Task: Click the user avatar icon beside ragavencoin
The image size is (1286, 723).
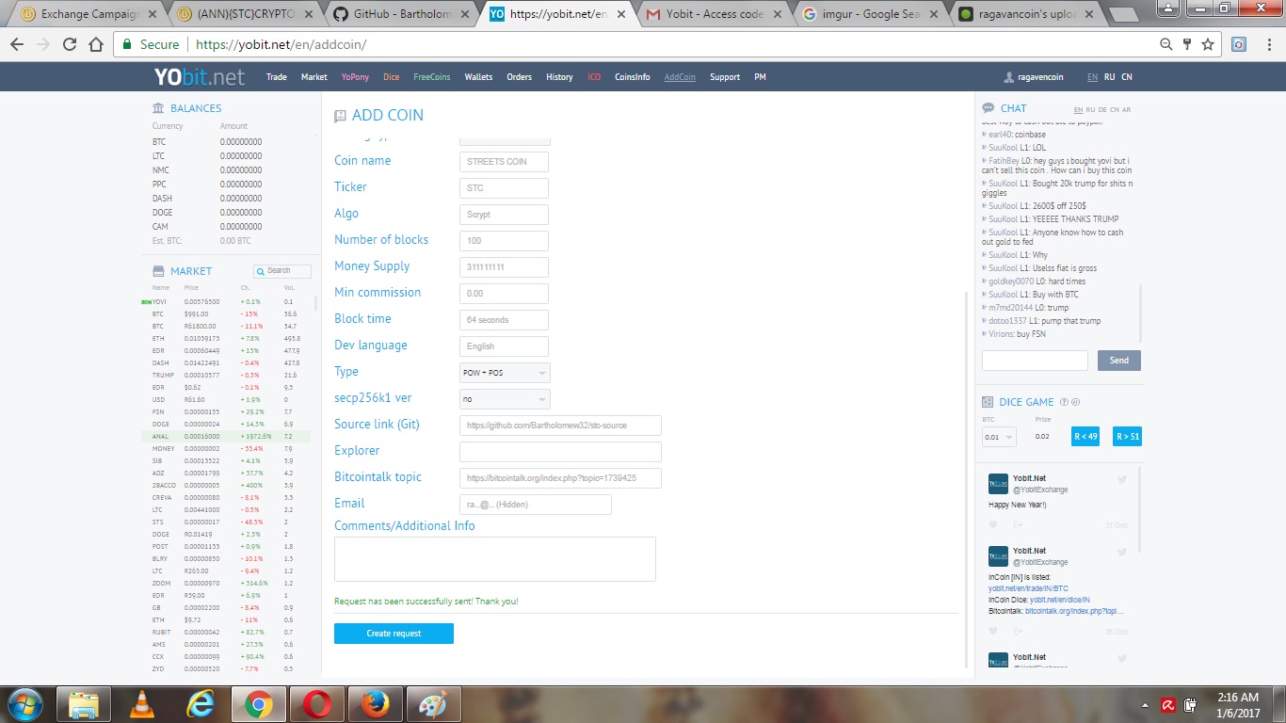Action: pyautogui.click(x=1010, y=77)
